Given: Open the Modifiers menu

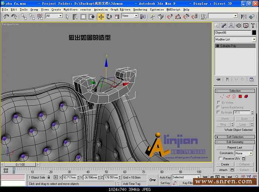Looking at the screenshot, I should tap(70, 10).
